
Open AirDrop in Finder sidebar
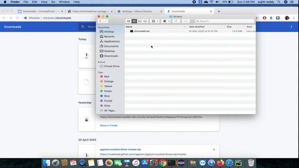point(109,32)
